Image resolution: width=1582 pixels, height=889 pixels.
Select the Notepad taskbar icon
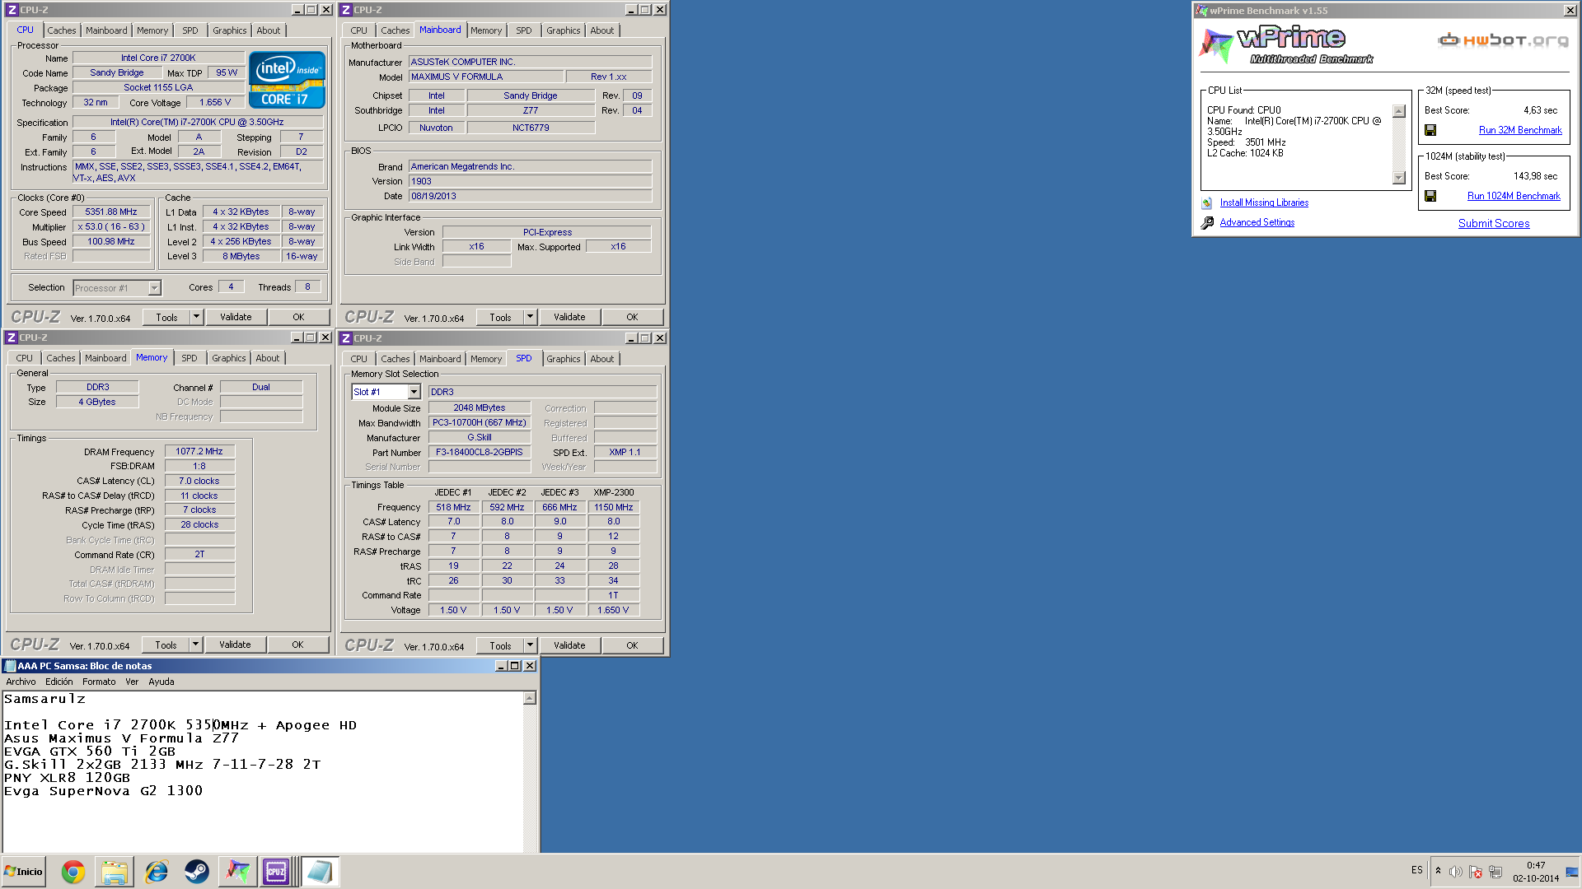pos(320,872)
